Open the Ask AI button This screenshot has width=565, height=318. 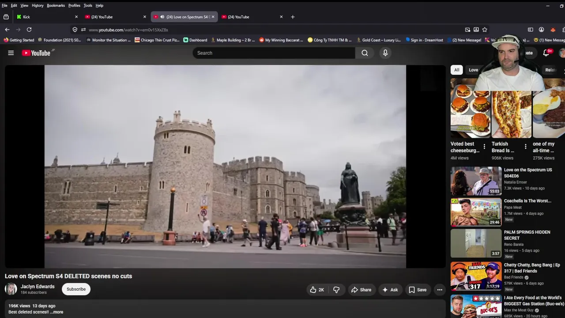(390, 290)
